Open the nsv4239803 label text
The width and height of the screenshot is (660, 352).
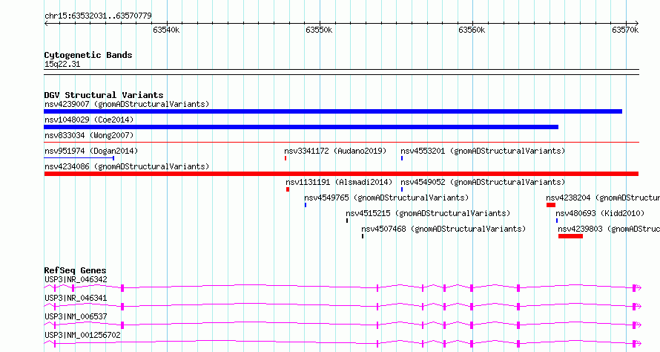tap(609, 229)
